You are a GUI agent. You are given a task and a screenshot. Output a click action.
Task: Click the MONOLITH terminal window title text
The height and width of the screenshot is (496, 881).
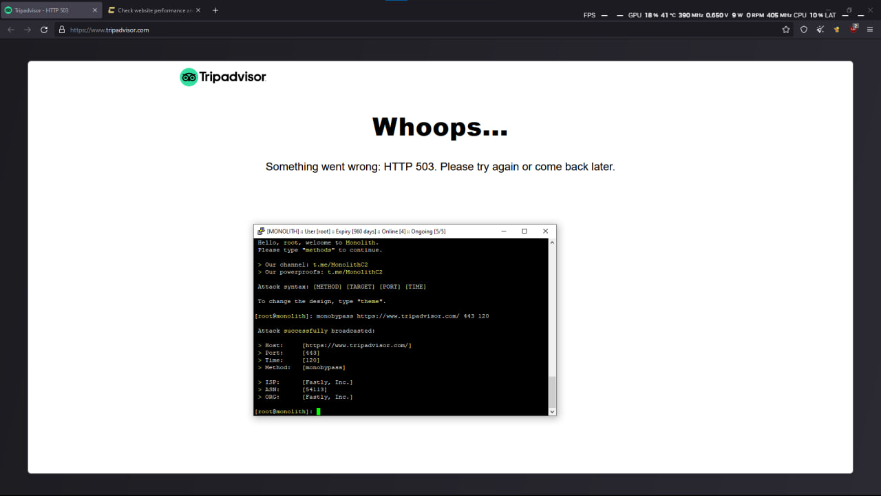357,231
